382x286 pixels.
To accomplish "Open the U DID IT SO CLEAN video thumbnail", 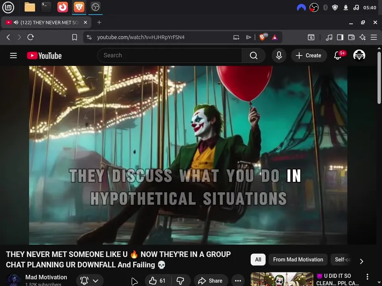I will tap(282, 279).
